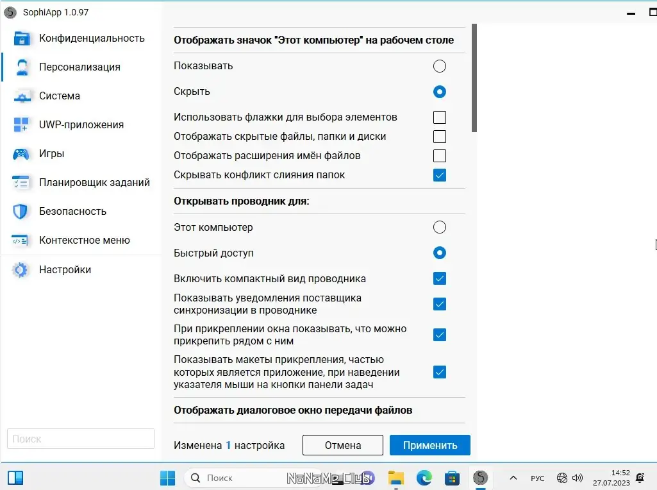
Task: Enable отображение расширений имён файлов
Action: tap(439, 156)
